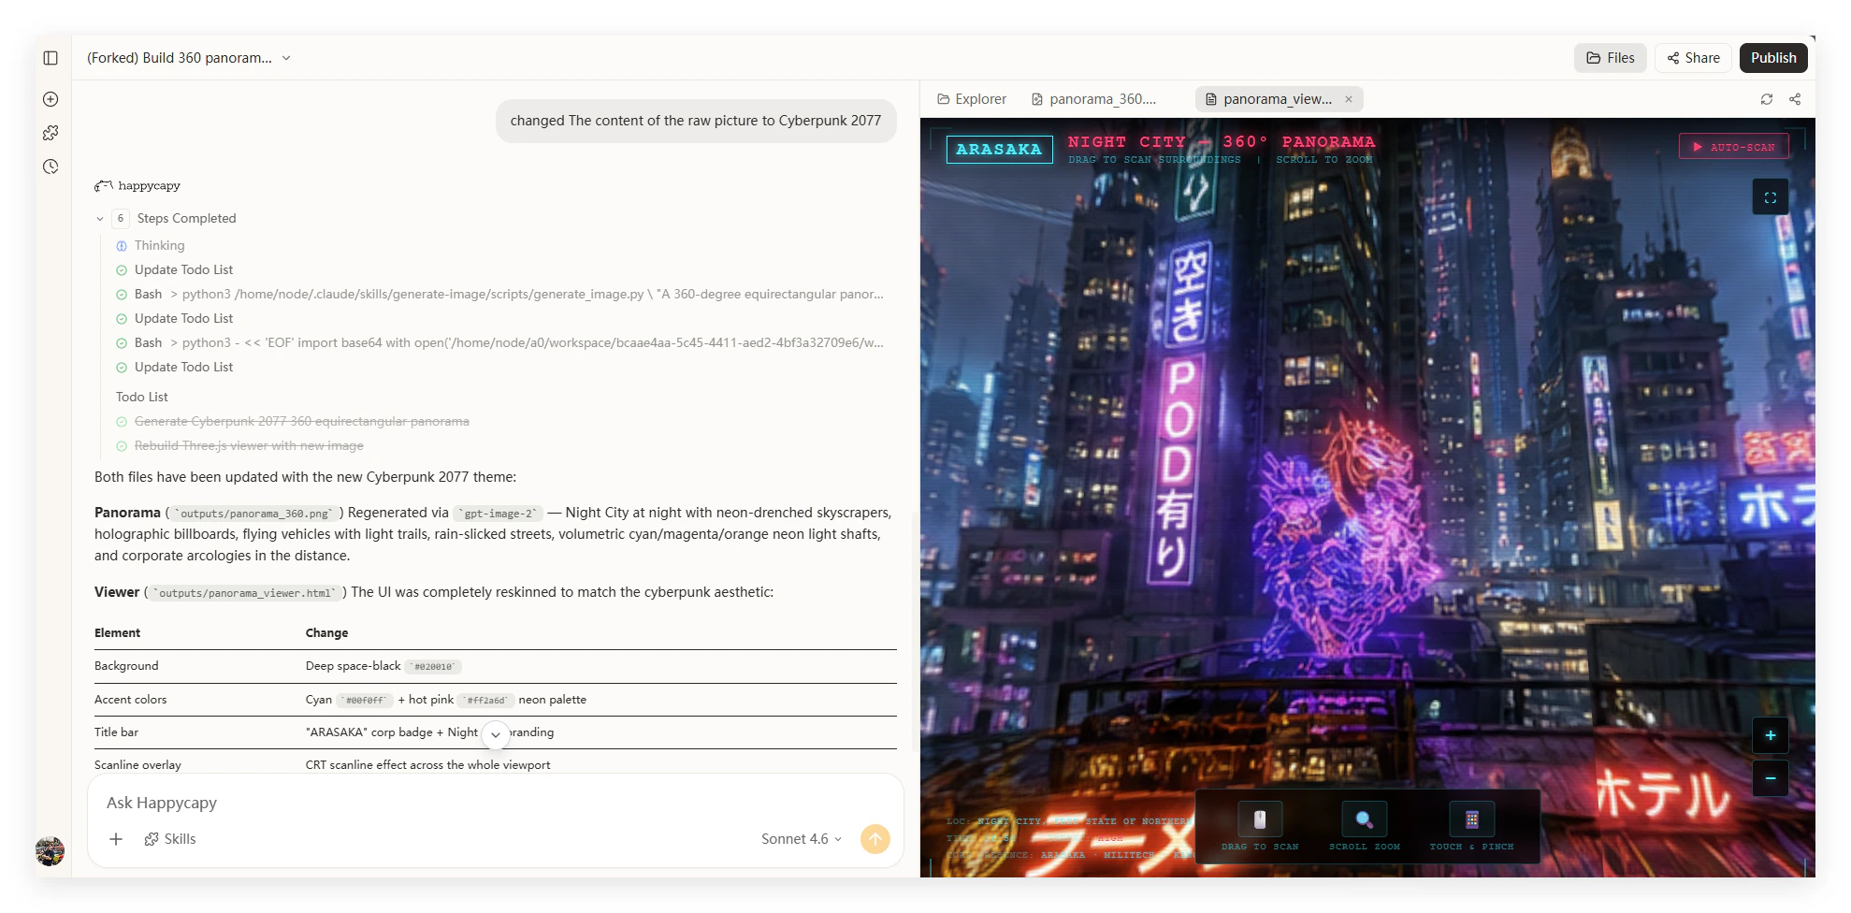Open the project title dropdown

pos(286,58)
